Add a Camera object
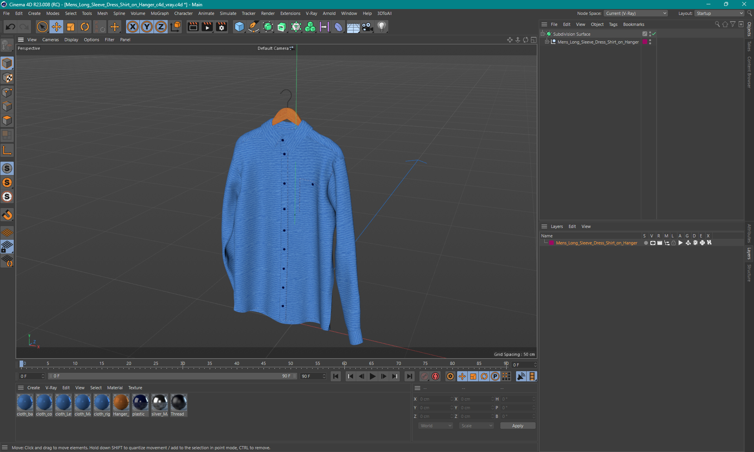The height and width of the screenshot is (452, 754). (x=367, y=27)
